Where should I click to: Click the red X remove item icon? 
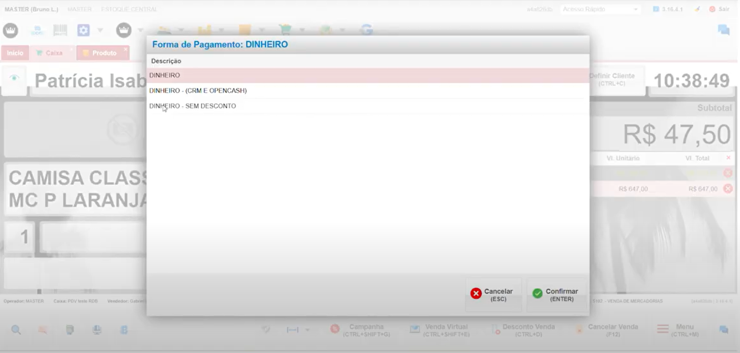point(728,189)
